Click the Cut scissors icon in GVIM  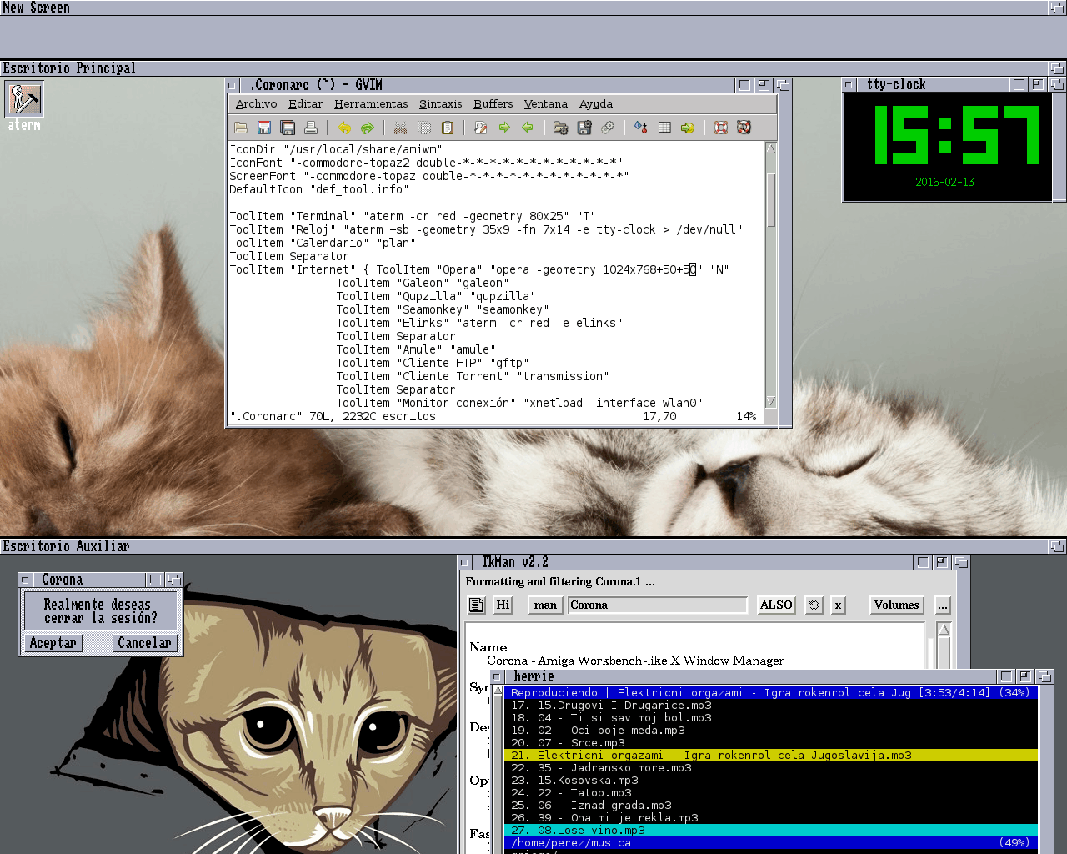point(401,128)
